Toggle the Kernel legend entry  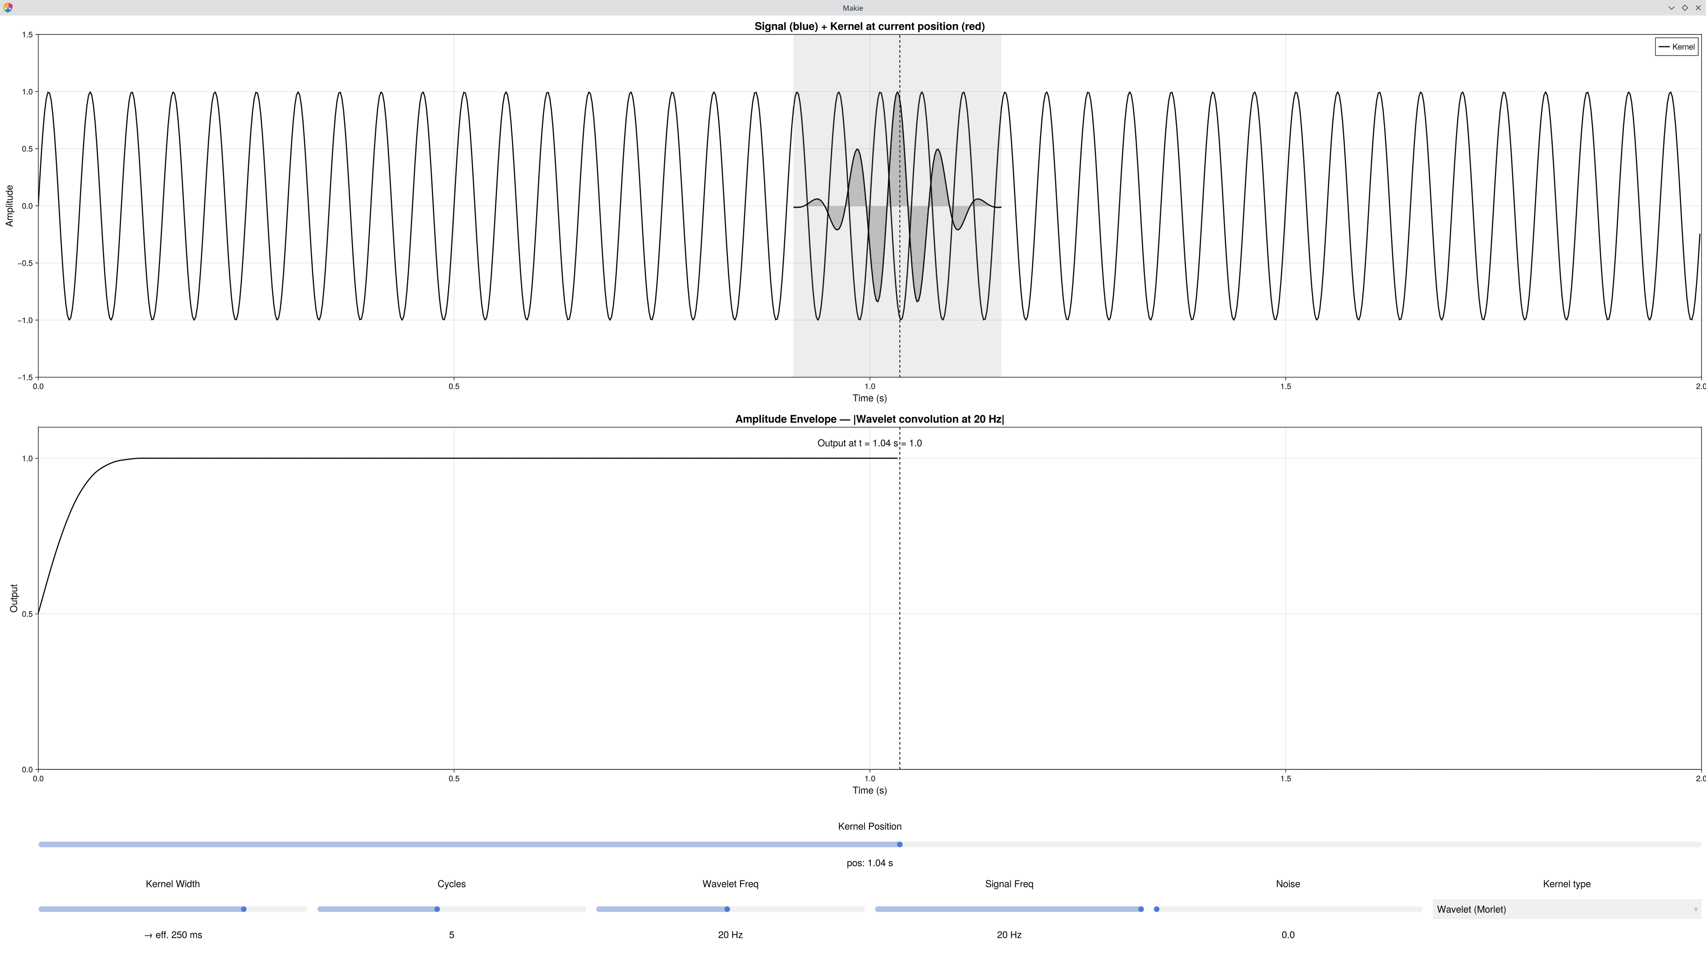tap(1676, 46)
